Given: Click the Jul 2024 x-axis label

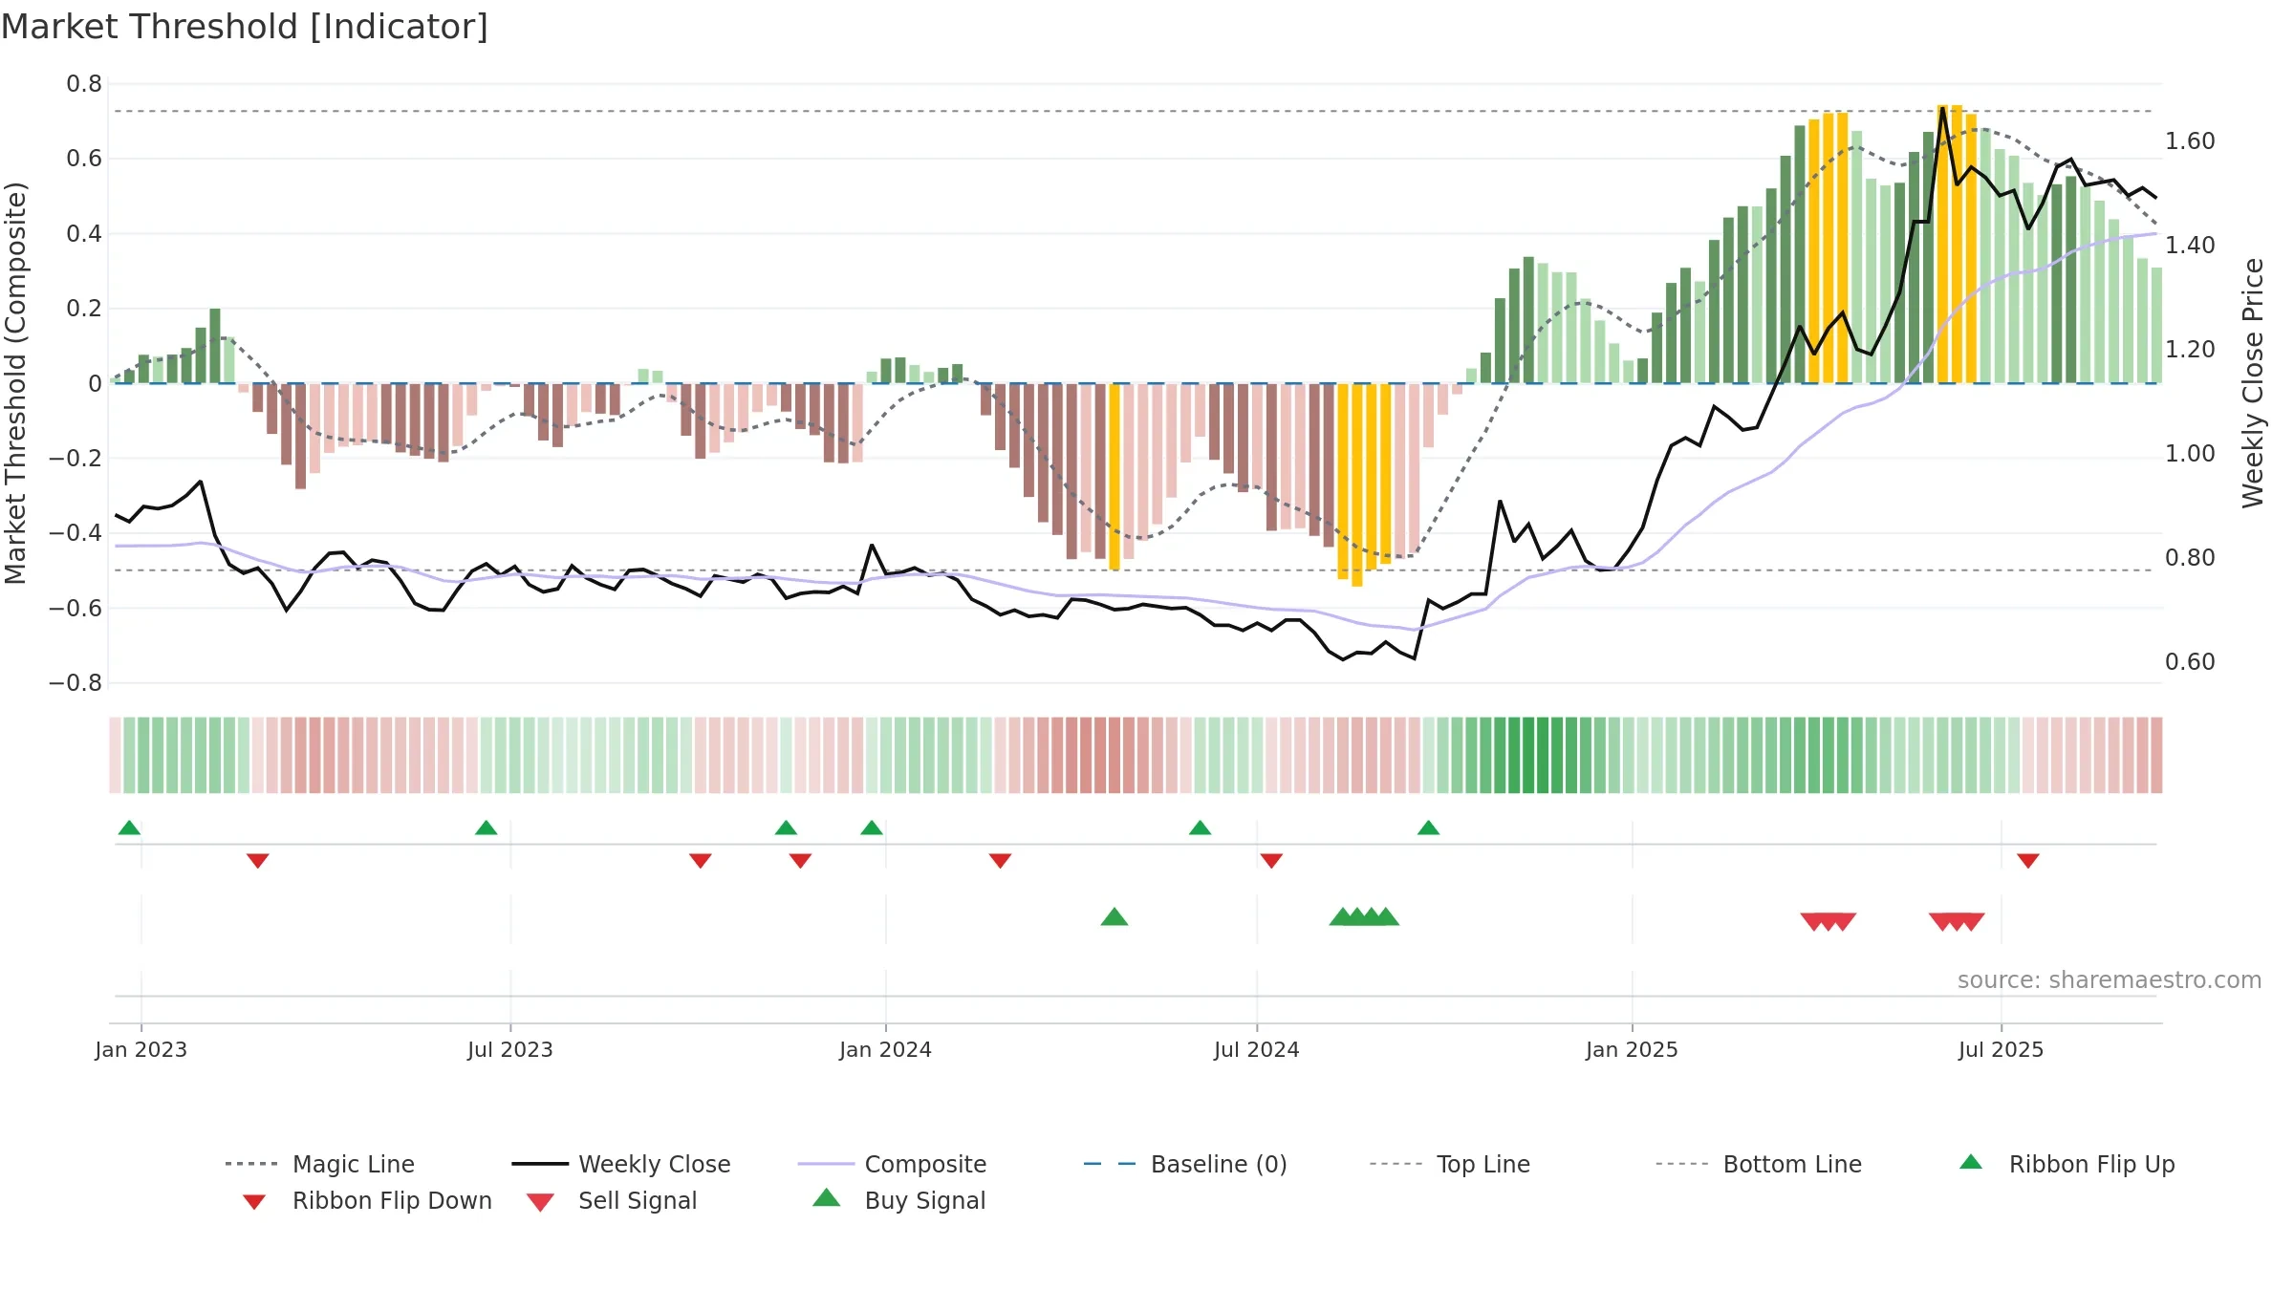Looking at the screenshot, I should coord(1256,1049).
